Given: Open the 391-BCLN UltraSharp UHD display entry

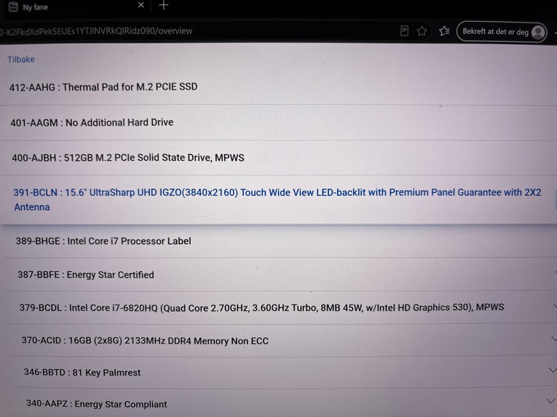Looking at the screenshot, I should pyautogui.click(x=277, y=199).
